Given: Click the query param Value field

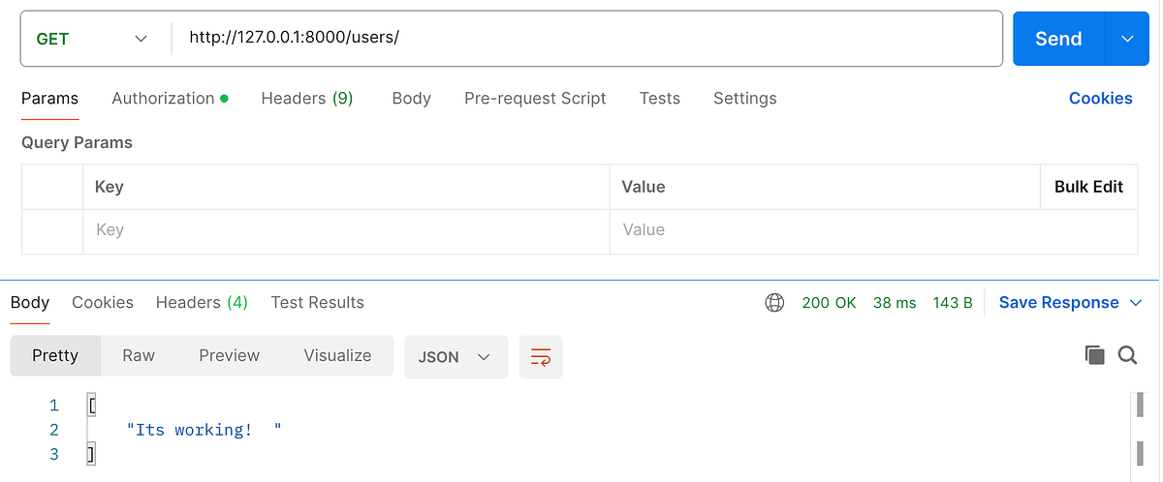Looking at the screenshot, I should 873,230.
